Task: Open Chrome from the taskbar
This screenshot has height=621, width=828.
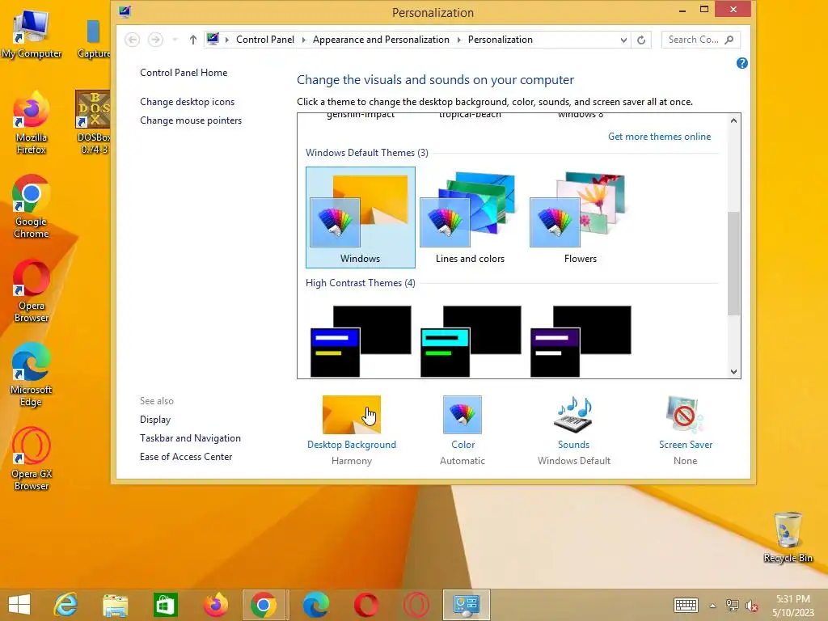Action: pyautogui.click(x=265, y=605)
